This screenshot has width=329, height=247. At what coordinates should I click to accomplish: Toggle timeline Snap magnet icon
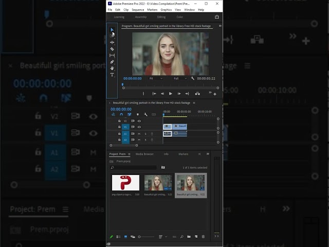click(121, 114)
